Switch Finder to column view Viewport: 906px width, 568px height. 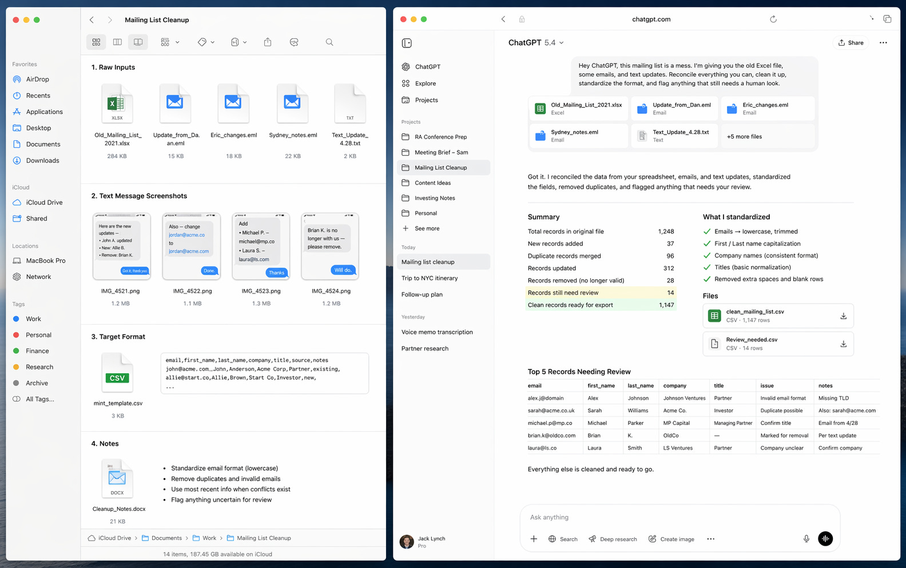(117, 42)
